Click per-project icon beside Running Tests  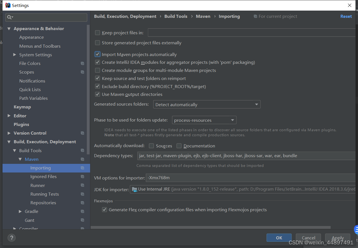click(x=82, y=194)
